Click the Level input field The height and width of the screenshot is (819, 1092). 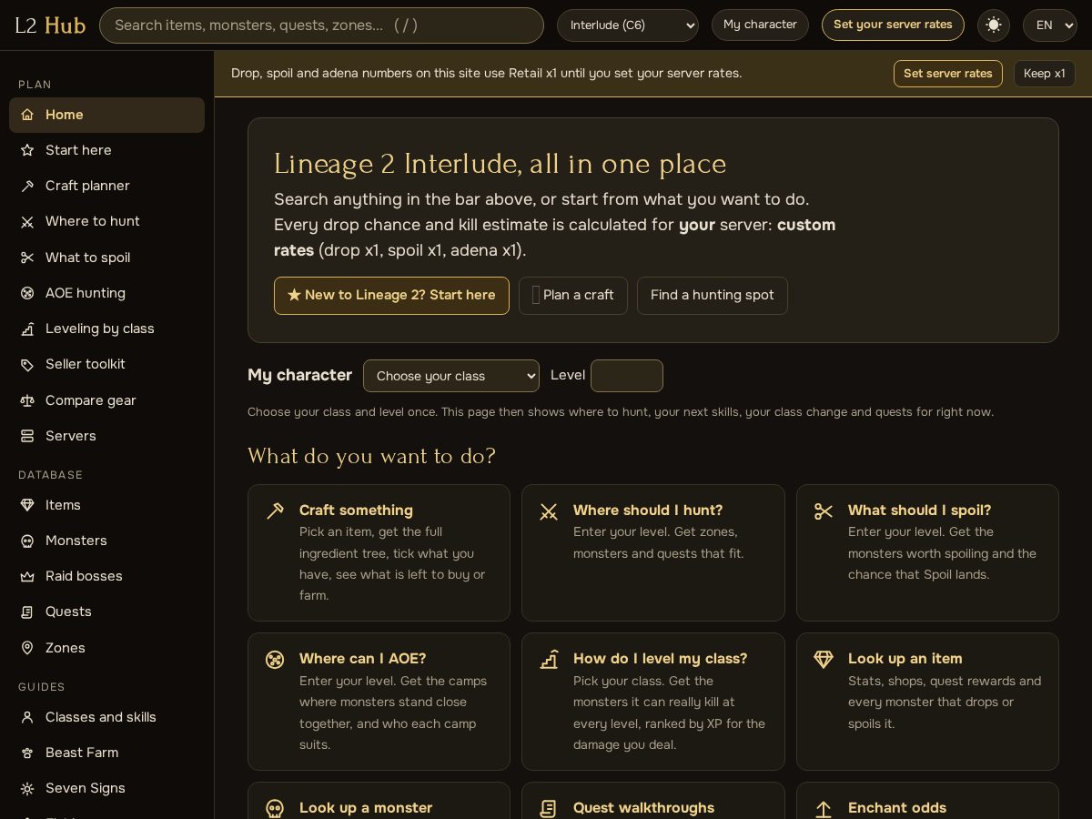click(x=627, y=376)
